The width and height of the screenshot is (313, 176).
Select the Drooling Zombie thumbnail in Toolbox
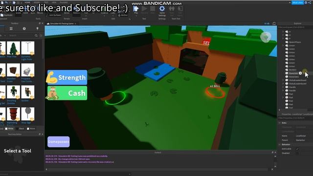click(x=13, y=92)
